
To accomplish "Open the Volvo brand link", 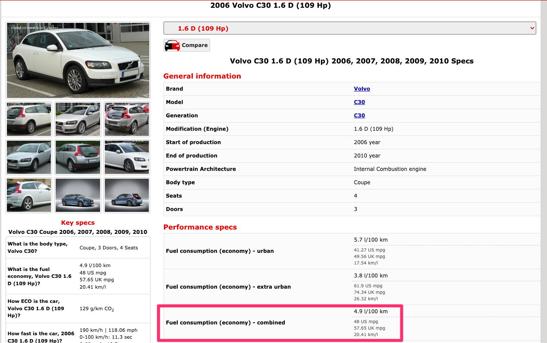I will pos(362,89).
